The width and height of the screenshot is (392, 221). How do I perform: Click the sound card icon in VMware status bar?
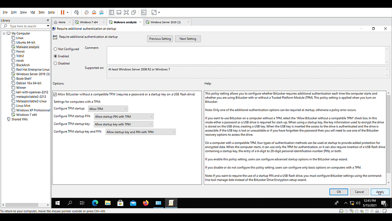[x=362, y=211]
